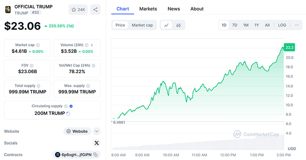Switch to the News tab
The height and width of the screenshot is (160, 306).
(174, 9)
